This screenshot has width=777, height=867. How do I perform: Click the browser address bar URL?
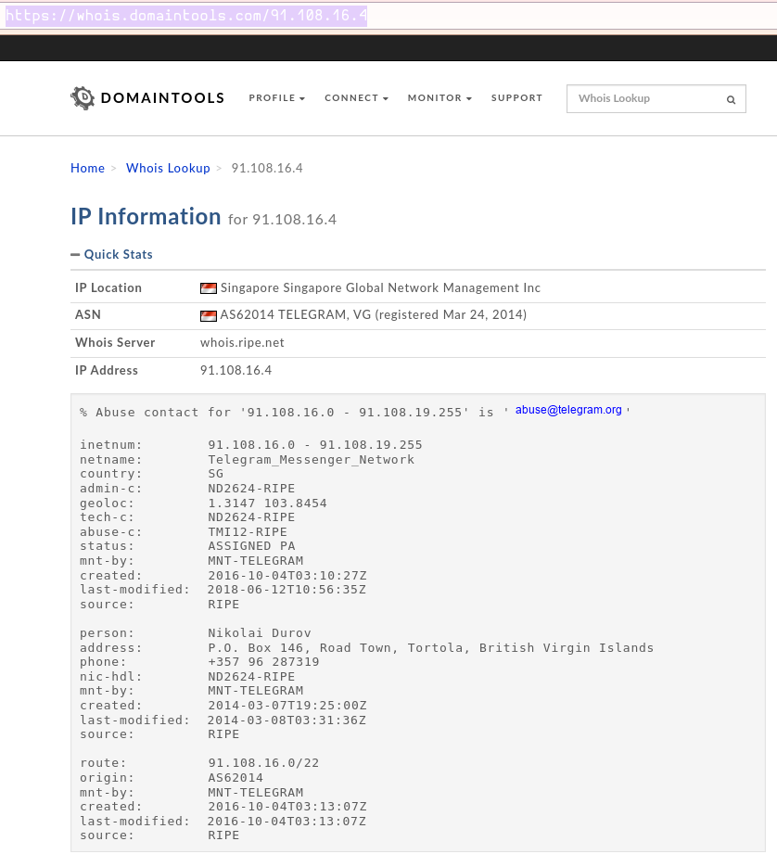coord(186,15)
